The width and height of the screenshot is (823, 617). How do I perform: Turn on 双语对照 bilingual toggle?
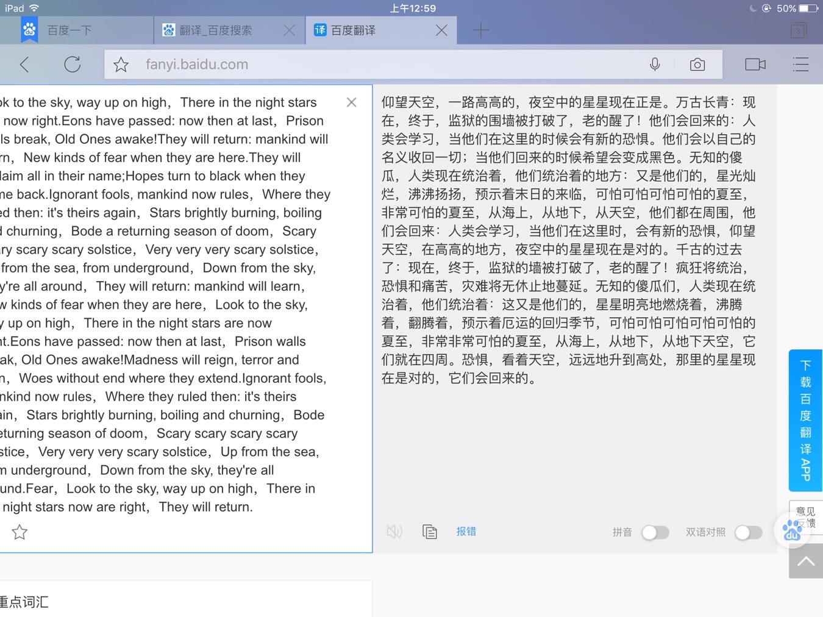click(x=748, y=532)
